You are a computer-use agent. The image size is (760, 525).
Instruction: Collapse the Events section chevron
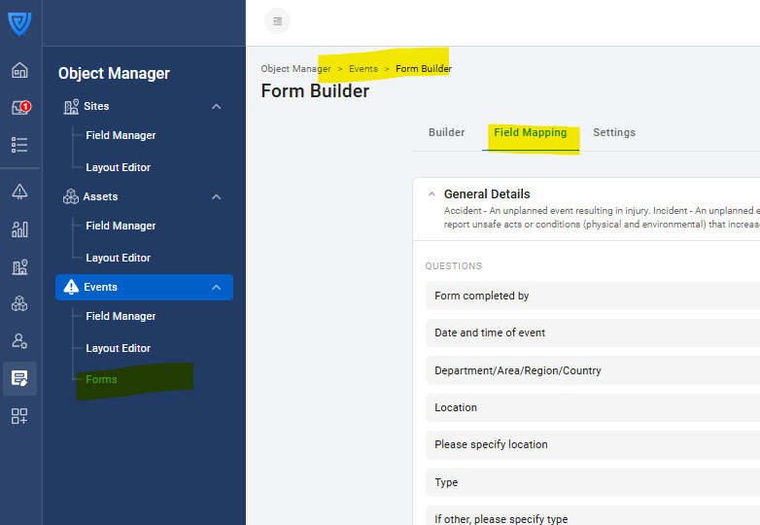[x=217, y=287]
